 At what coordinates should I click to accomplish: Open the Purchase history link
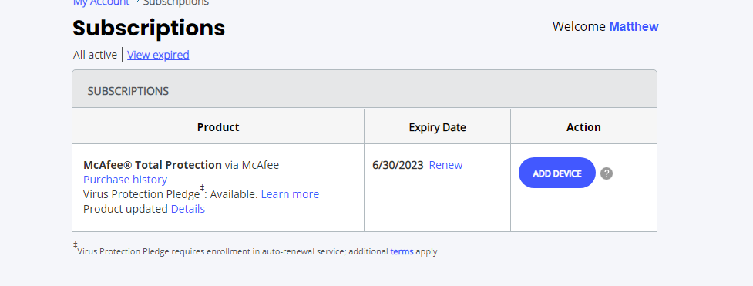click(126, 180)
